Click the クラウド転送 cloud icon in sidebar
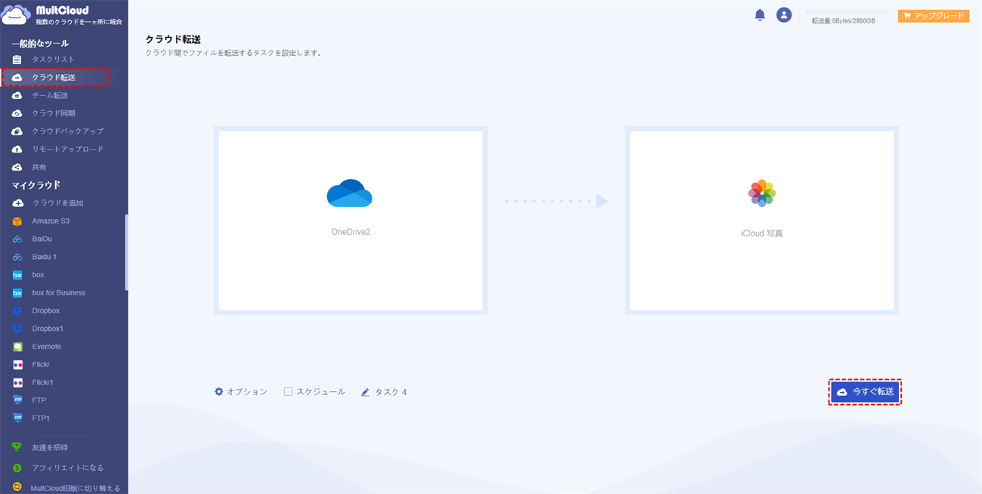The width and height of the screenshot is (982, 494). [17, 78]
